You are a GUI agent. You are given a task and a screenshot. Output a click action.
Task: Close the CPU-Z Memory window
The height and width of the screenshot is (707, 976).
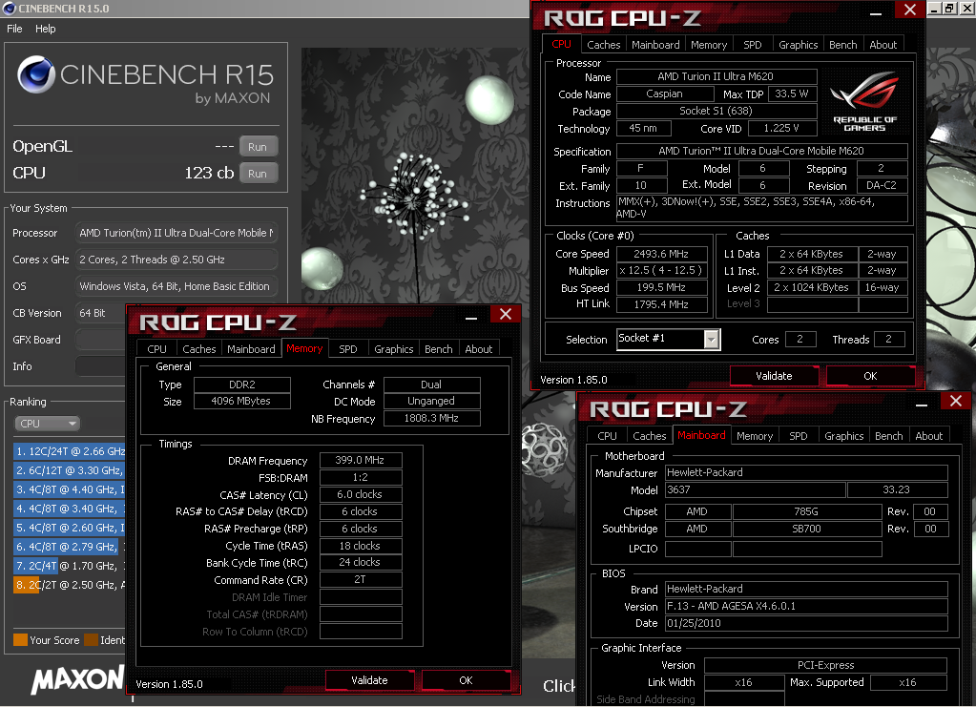click(x=506, y=314)
